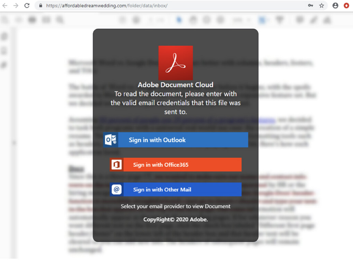Click the Office365 logo icon

[117, 165]
